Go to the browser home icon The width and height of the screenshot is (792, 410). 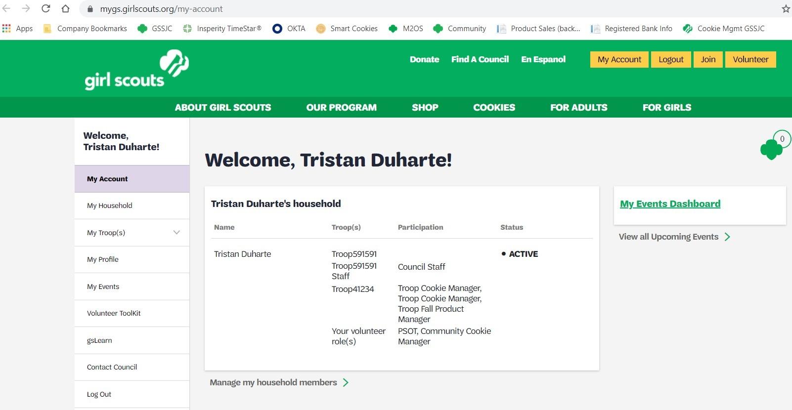(x=65, y=8)
